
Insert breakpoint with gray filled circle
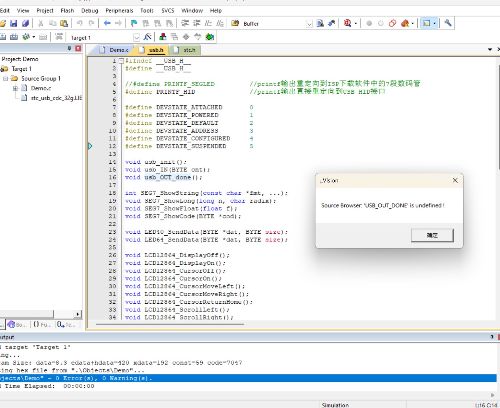pyautogui.click(x=369, y=23)
